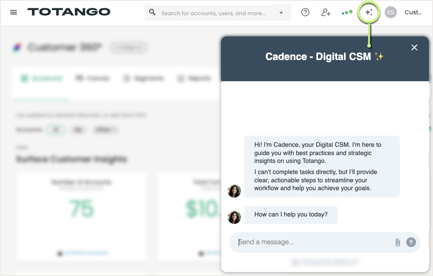
Task: Click the 'Cadence - Digital CSM' panel title
Action: point(325,57)
